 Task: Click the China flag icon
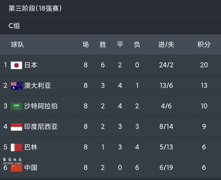(x=16, y=168)
